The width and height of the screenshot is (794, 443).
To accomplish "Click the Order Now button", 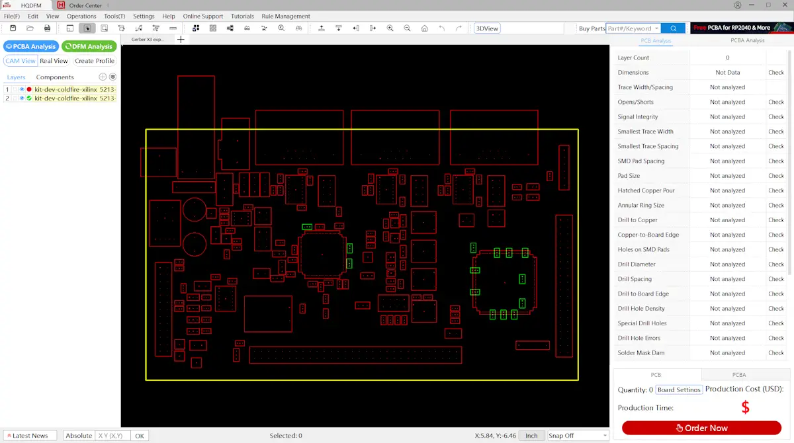I will [x=701, y=428].
